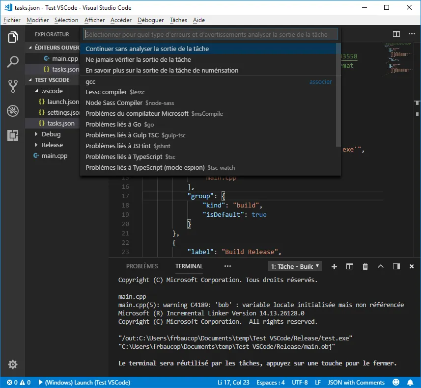Change end of line sequence LF

318,383
